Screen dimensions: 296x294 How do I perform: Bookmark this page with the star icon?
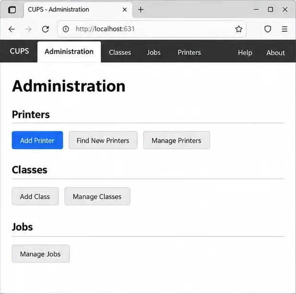click(239, 29)
